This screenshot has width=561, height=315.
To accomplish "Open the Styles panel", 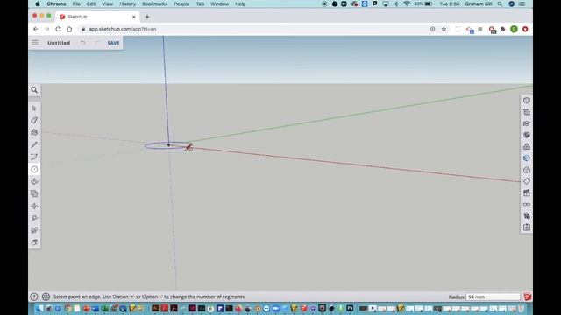I will [x=527, y=170].
